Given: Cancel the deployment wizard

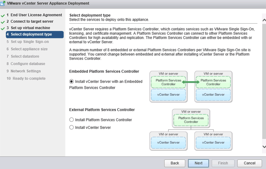Looking at the screenshot, I should (x=250, y=163).
